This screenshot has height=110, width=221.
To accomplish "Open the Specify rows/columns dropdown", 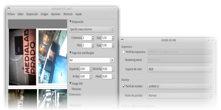I will coord(92,29).
